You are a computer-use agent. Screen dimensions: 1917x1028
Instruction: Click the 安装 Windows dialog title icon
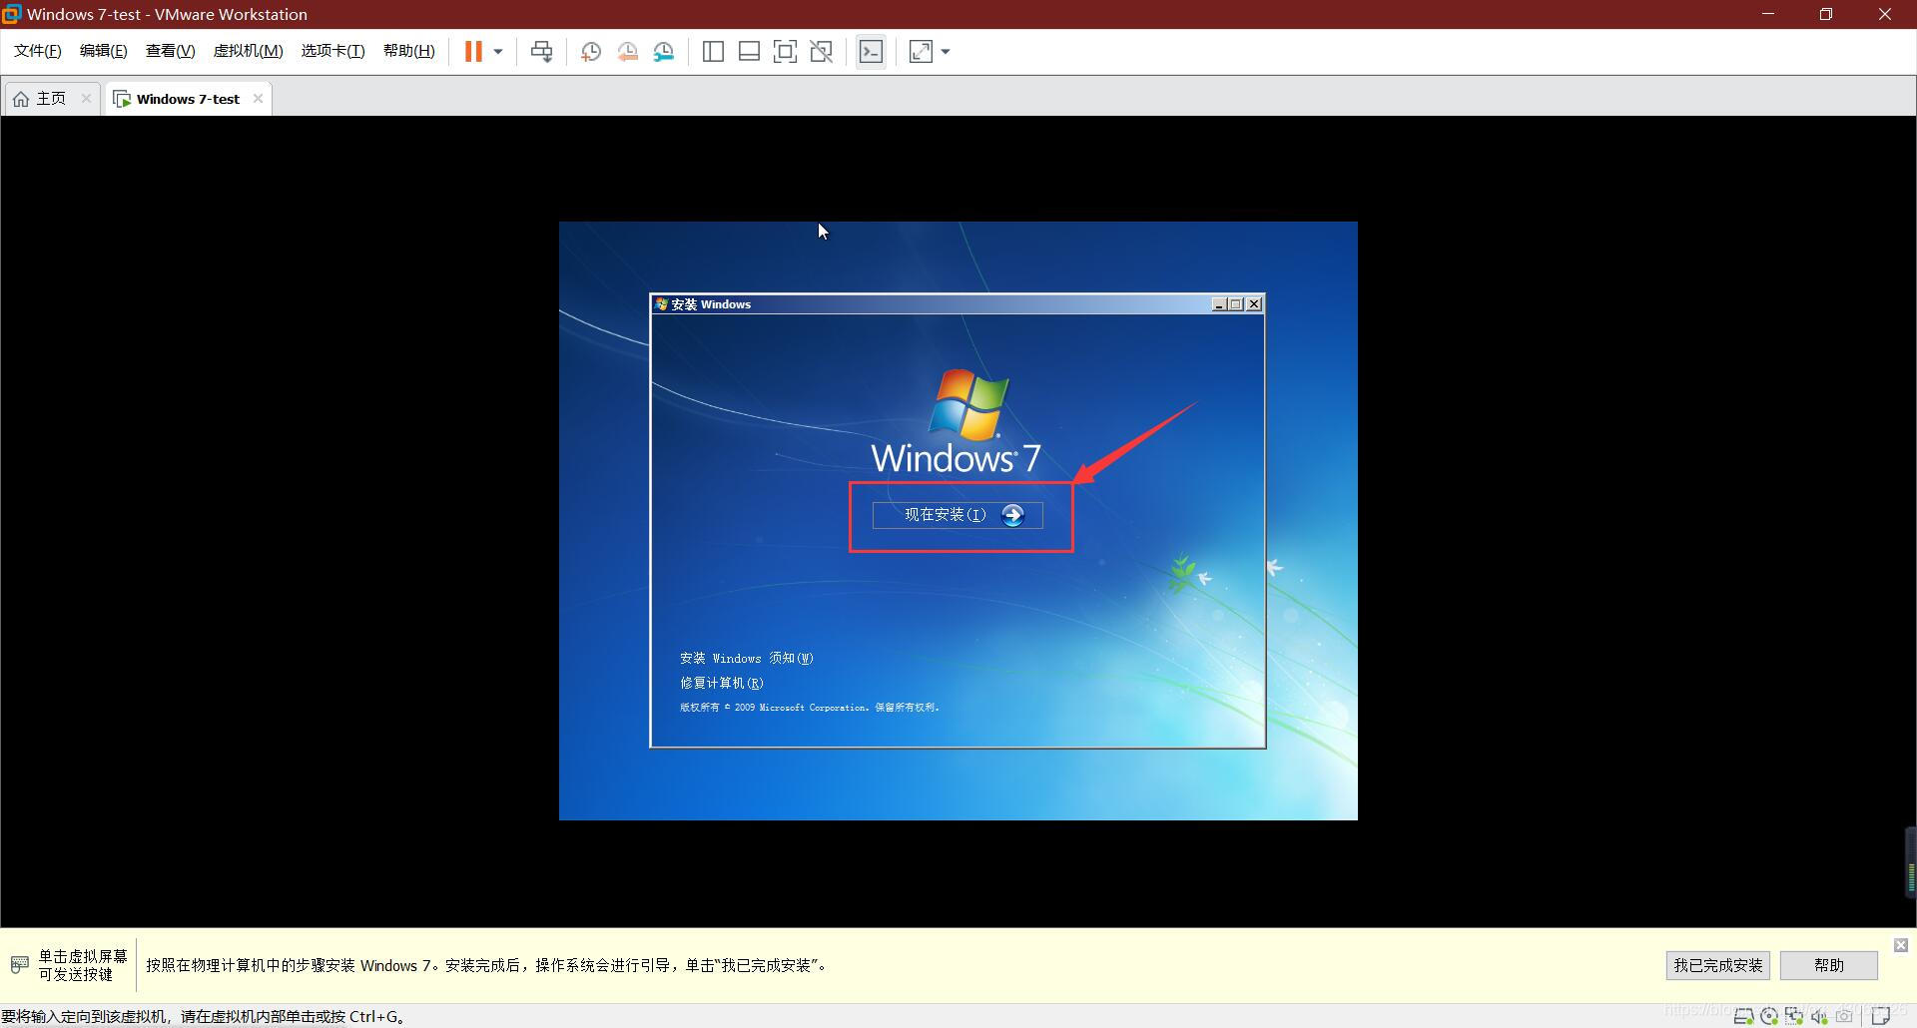click(661, 304)
